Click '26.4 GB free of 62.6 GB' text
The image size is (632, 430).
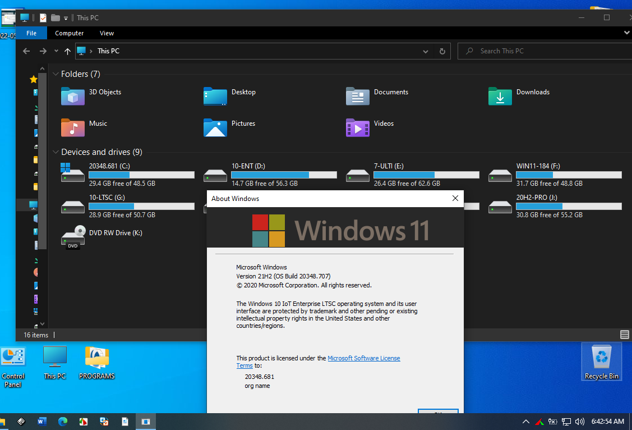[407, 184]
